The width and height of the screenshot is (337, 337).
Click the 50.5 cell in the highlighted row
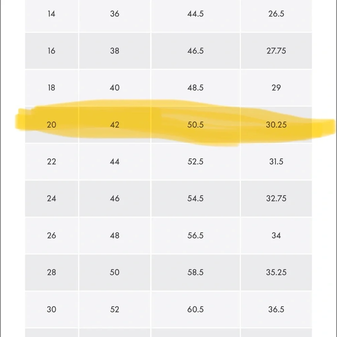(x=195, y=125)
